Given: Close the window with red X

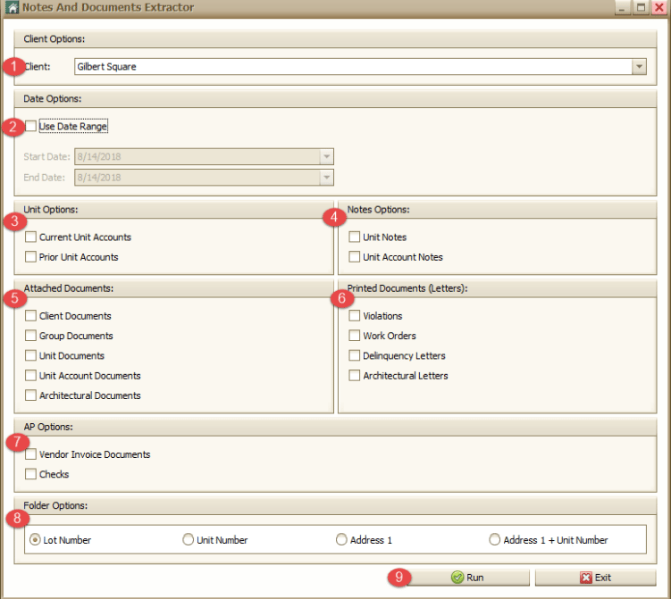Looking at the screenshot, I should click(659, 7).
